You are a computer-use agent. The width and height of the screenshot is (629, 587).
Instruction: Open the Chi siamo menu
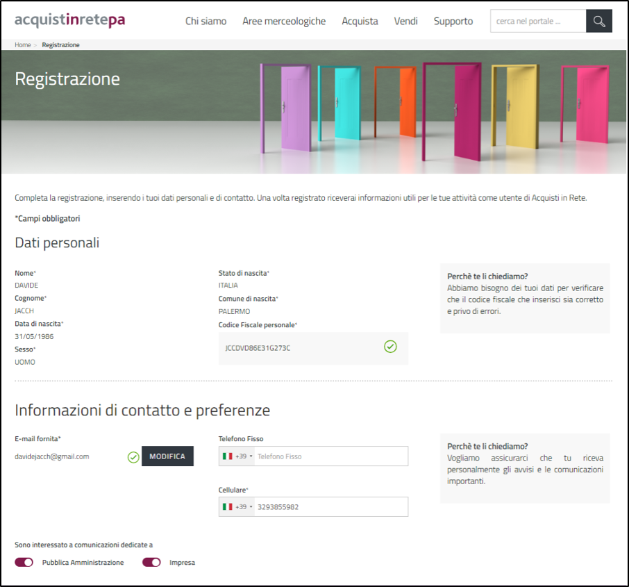tap(206, 21)
